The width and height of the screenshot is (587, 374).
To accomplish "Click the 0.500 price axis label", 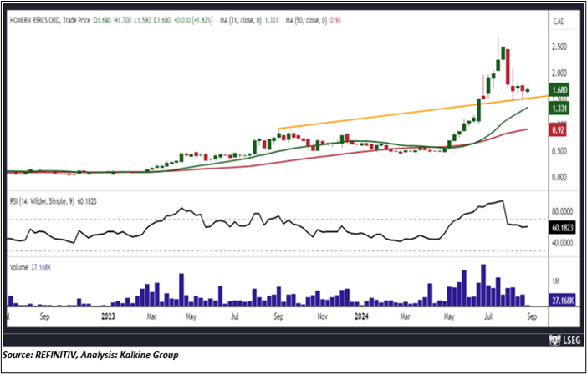I will 559,151.
